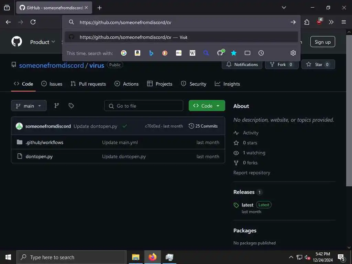Open the Firefox view icon next to the tab
The height and width of the screenshot is (264, 352).
7,8
